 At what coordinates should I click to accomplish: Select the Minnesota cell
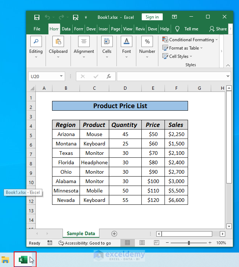[66, 191]
